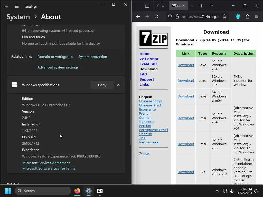This screenshot has height=197, width=263.
Task: Open Advanced system settings link
Action: [x=58, y=67]
